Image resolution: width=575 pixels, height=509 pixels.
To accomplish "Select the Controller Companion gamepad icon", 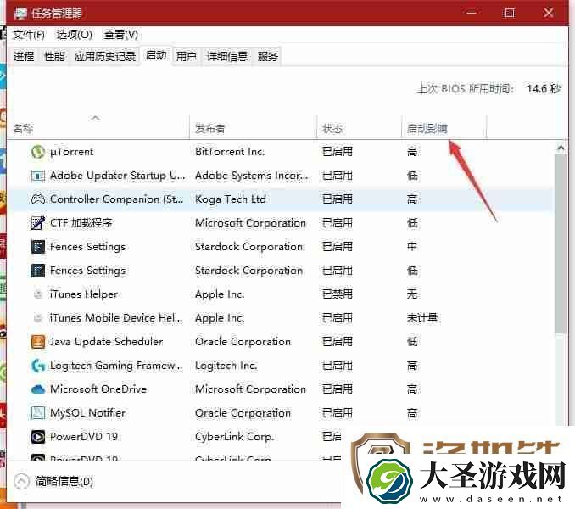I will click(x=38, y=199).
